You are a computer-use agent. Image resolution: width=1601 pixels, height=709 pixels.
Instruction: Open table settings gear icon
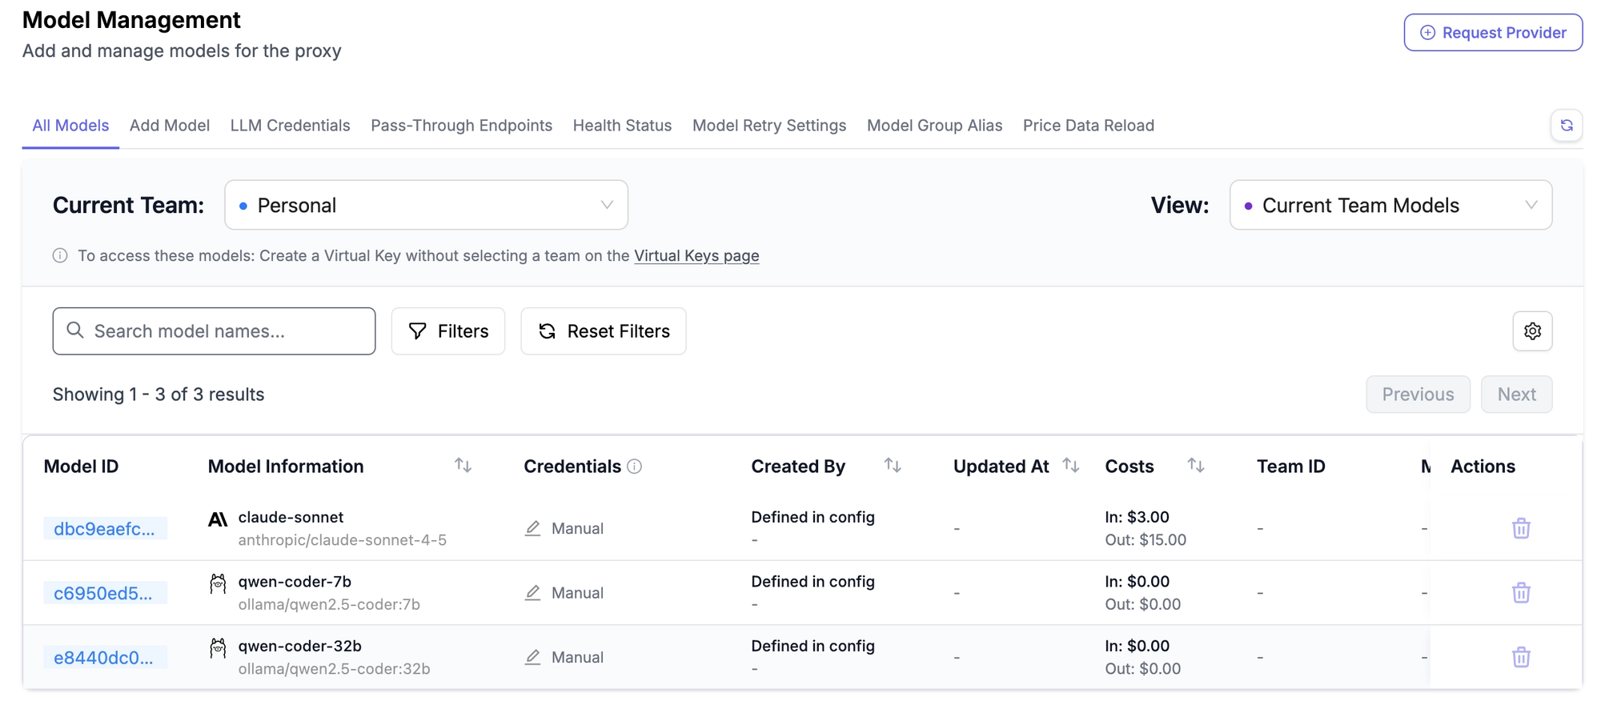(x=1532, y=331)
